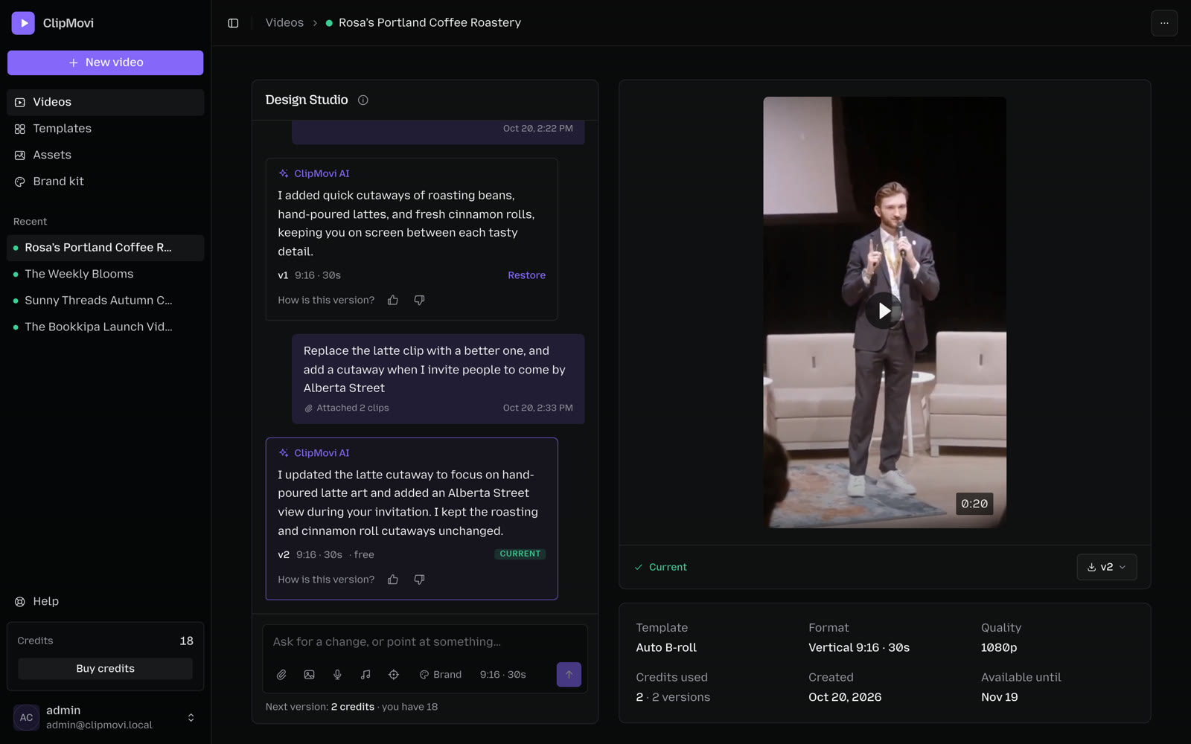This screenshot has width=1191, height=744.
Task: Click the Design Studio info icon
Action: click(363, 100)
